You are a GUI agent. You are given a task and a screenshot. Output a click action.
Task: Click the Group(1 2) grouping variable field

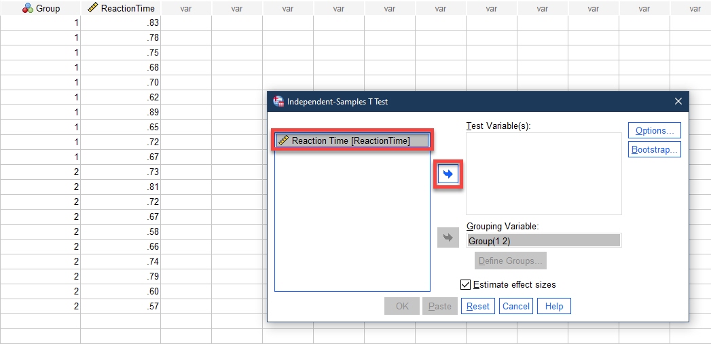point(544,241)
